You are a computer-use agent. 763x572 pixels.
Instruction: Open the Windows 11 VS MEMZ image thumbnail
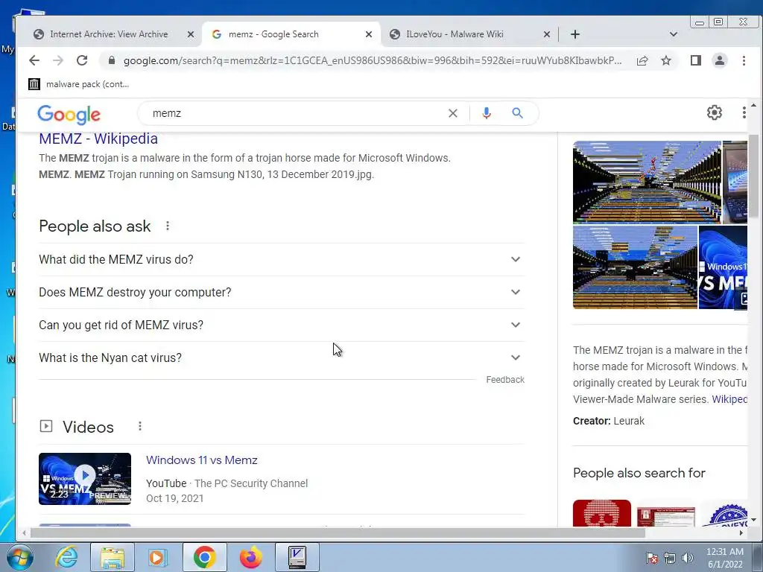tap(723, 267)
